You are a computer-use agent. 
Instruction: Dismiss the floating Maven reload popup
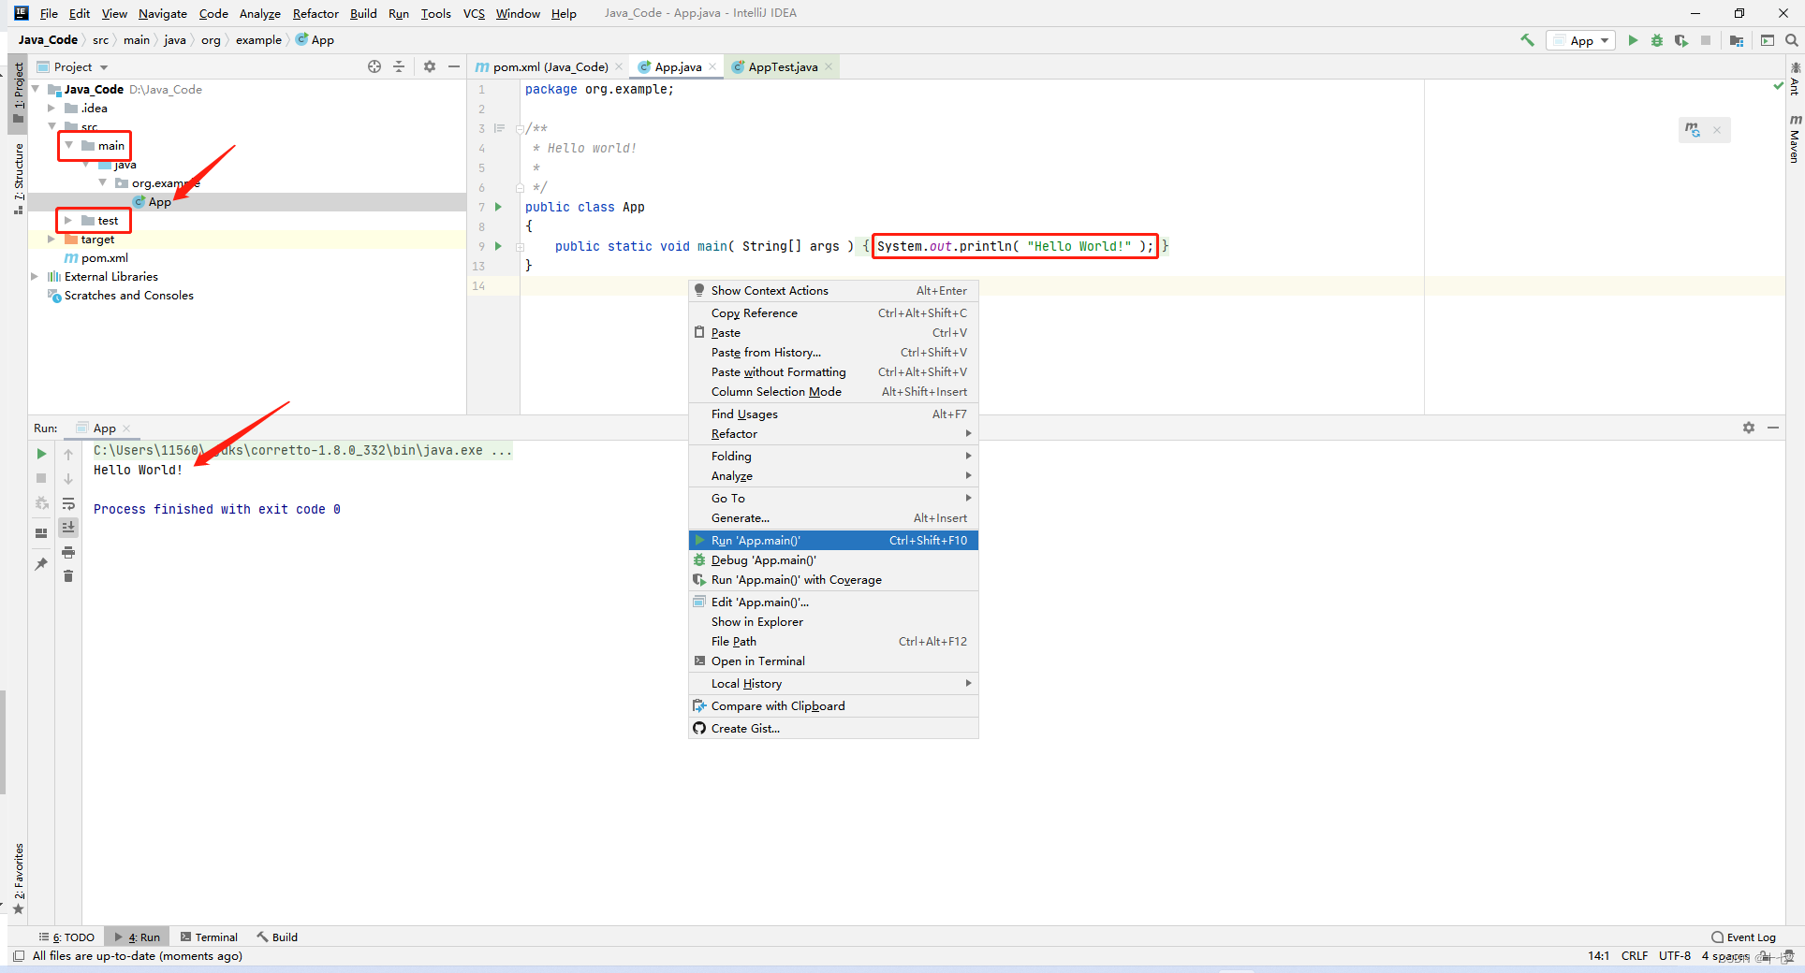coord(1717,130)
